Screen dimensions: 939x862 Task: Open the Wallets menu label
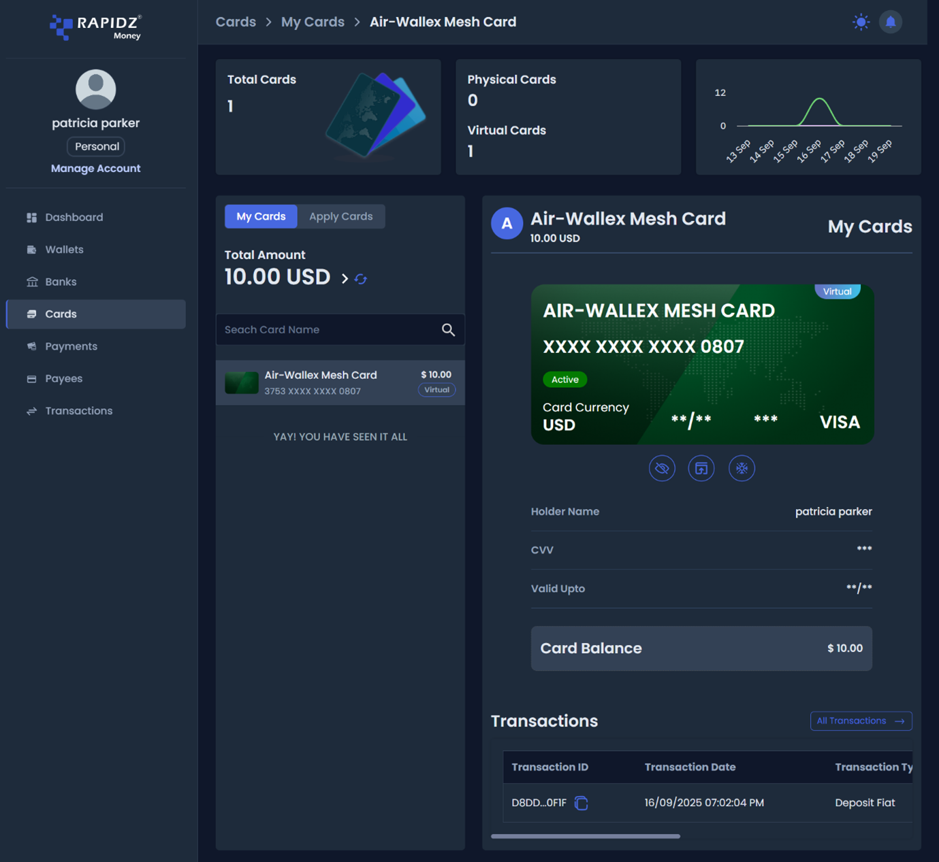[x=65, y=250]
